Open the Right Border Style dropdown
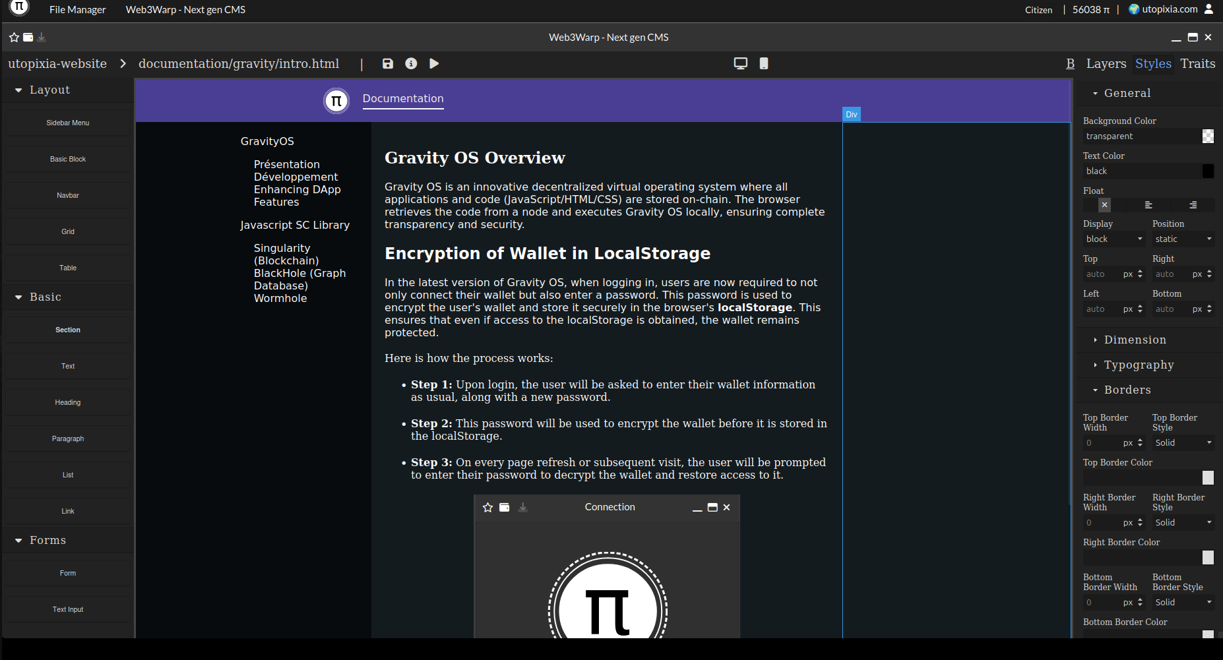This screenshot has height=660, width=1223. (1183, 523)
